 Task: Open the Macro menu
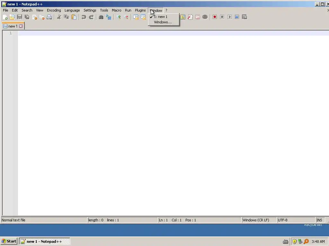coord(116,10)
